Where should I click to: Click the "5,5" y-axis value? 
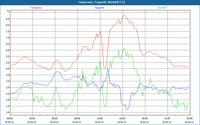pos(8,56)
